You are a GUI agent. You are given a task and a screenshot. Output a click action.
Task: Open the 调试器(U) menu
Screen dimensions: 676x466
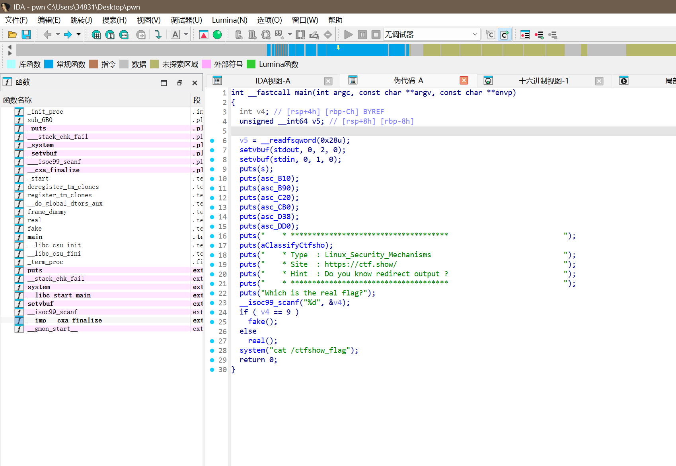pos(186,20)
